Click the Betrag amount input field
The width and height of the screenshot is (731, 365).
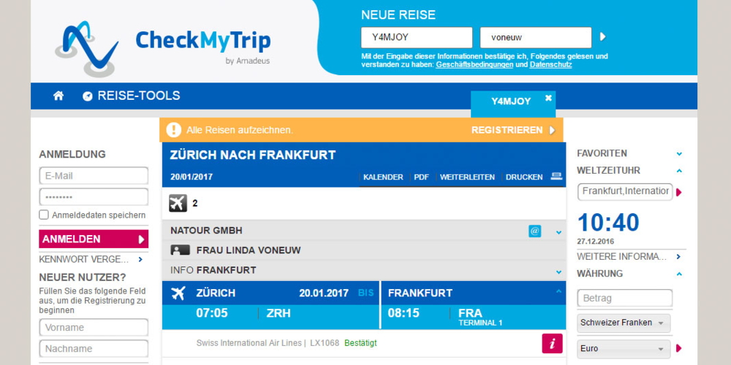pos(624,298)
